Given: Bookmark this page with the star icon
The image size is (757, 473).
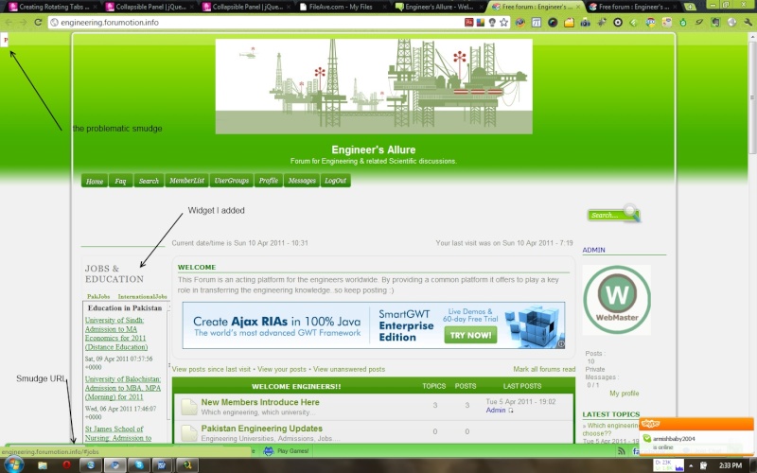Looking at the screenshot, I should [504, 22].
